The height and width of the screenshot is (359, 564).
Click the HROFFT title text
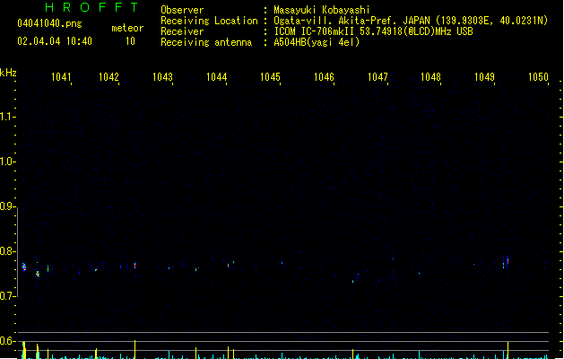click(x=91, y=7)
